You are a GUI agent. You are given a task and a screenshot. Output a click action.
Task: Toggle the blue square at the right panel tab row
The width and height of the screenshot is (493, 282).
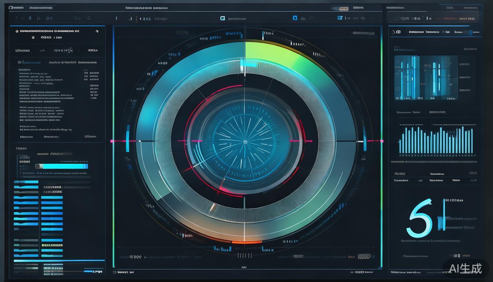pyautogui.click(x=470, y=32)
